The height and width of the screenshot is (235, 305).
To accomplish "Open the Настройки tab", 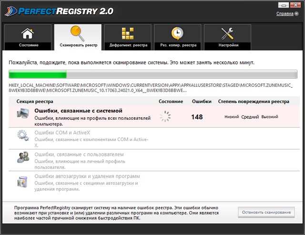I will 227,45.
